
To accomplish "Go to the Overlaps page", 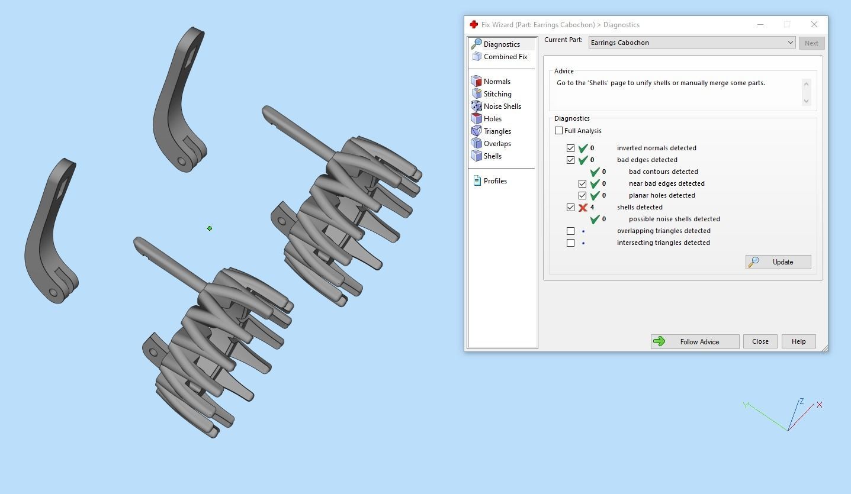I will [497, 144].
